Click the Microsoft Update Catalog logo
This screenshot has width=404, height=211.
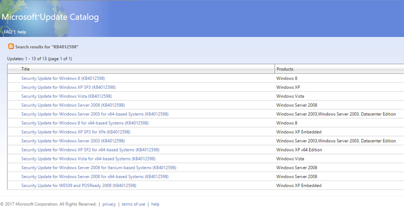(50, 17)
